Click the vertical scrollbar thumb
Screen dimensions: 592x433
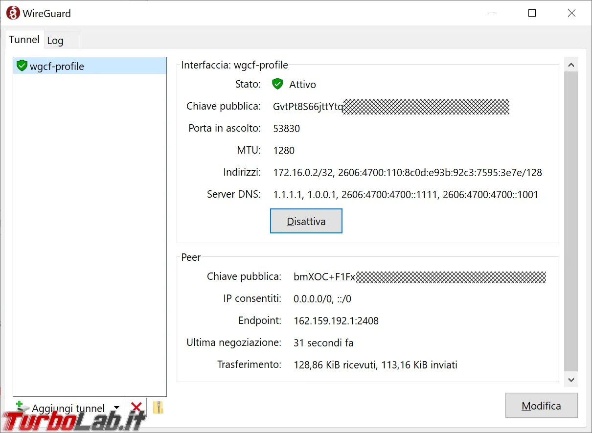pos(571,221)
